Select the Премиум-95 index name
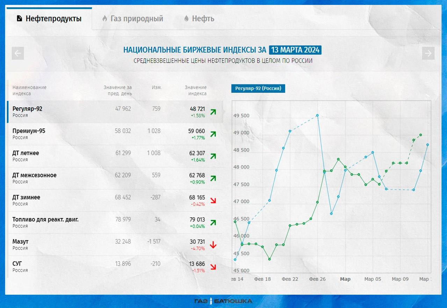447x308 pixels. click(x=29, y=131)
